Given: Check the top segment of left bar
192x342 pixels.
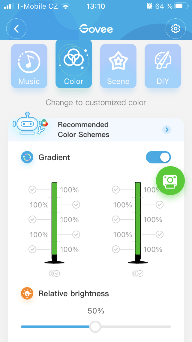Looking at the screenshot, I should pos(32,190).
